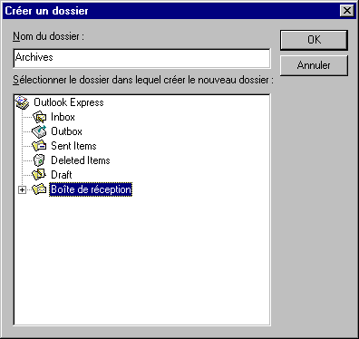Click the Boîte de réception folder icon

pos(39,189)
